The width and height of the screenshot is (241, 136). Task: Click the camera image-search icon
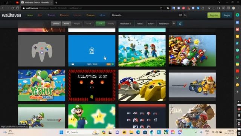coord(181,15)
